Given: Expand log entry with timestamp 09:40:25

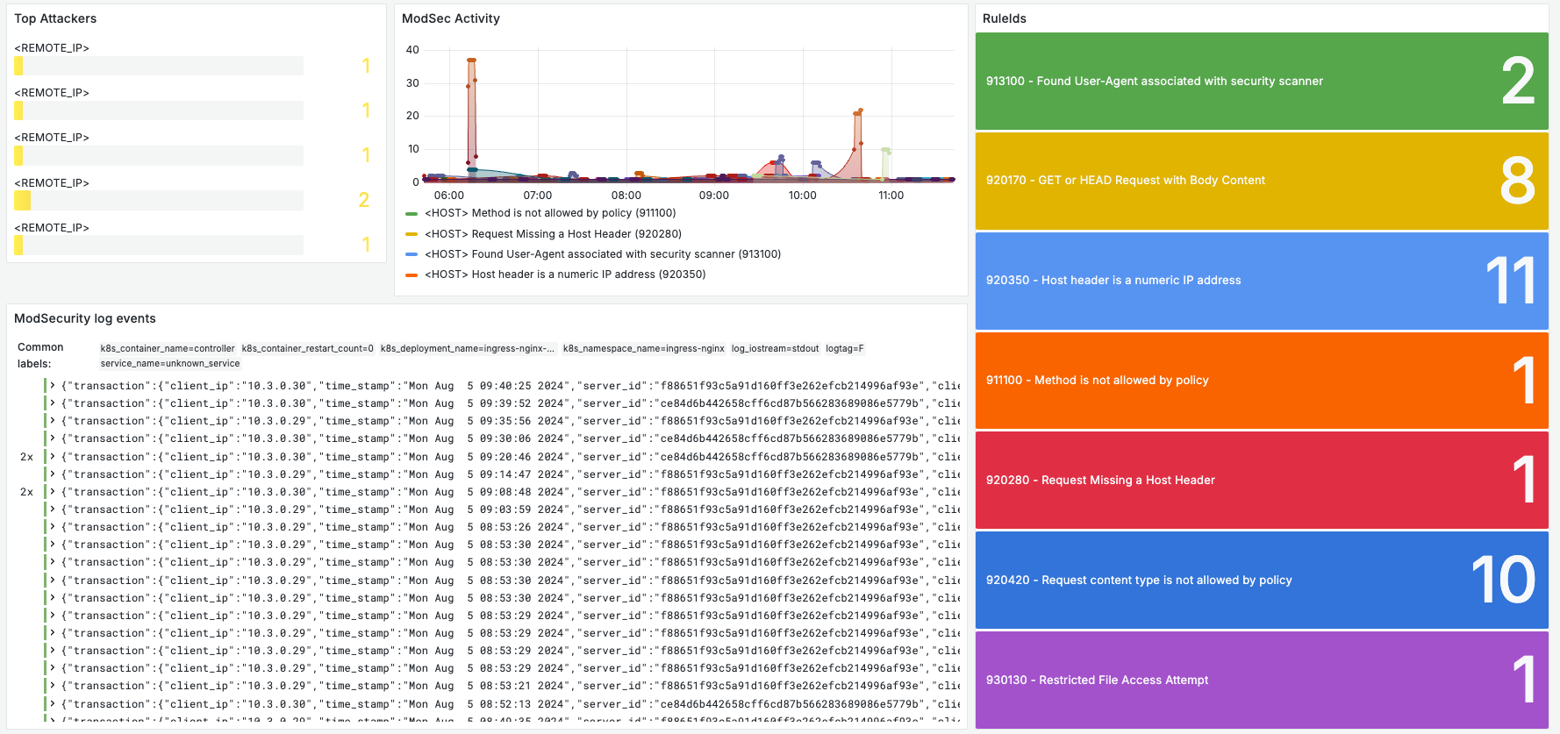Looking at the screenshot, I should (x=53, y=386).
